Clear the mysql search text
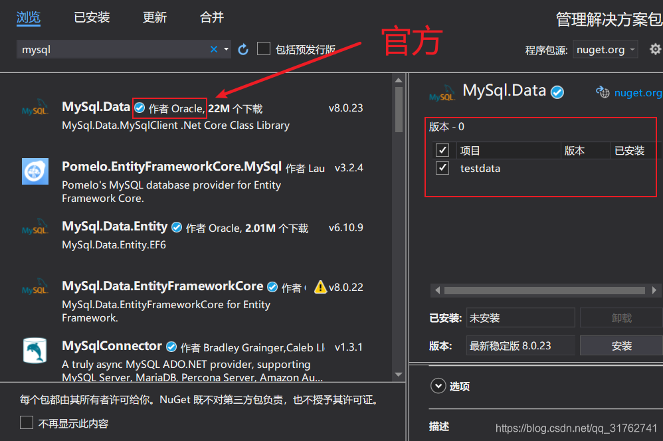663x441 pixels. [x=214, y=49]
